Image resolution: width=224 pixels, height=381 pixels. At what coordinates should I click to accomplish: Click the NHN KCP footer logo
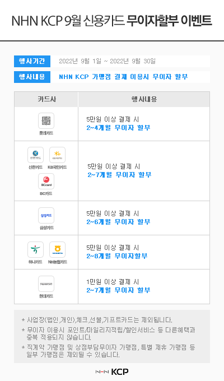pyautogui.click(x=112, y=372)
